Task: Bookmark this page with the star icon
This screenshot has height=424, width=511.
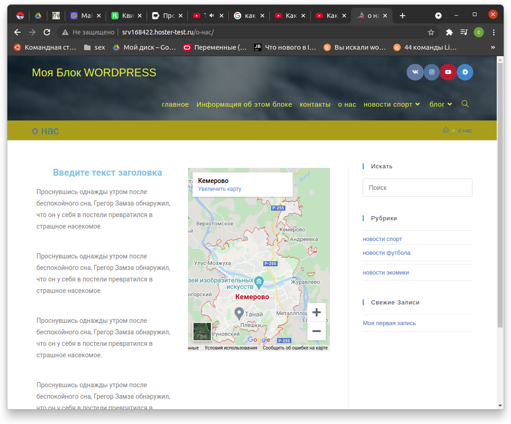Action: (x=431, y=32)
